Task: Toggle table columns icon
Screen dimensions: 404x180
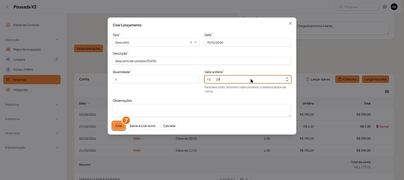Action: (x=387, y=92)
